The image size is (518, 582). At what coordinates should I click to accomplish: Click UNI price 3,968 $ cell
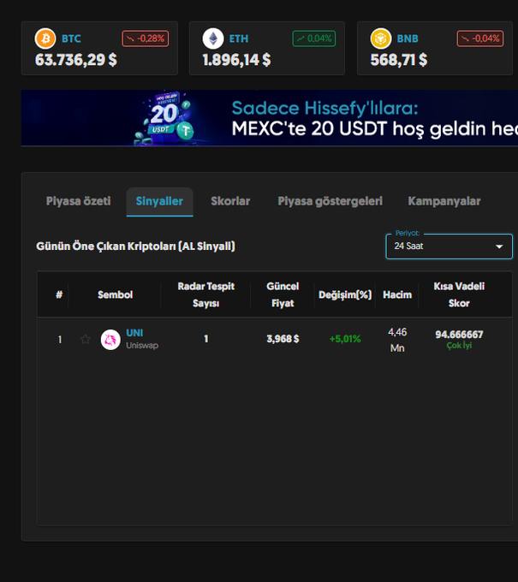click(283, 339)
